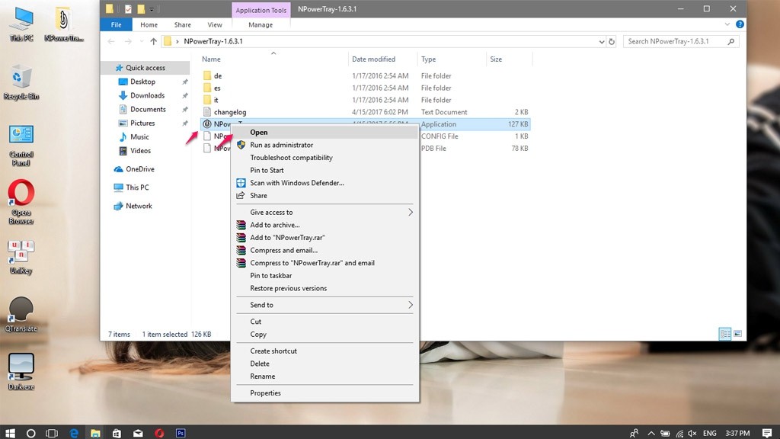
Task: Click the Opera Browser desktop icon
Action: tap(21, 194)
